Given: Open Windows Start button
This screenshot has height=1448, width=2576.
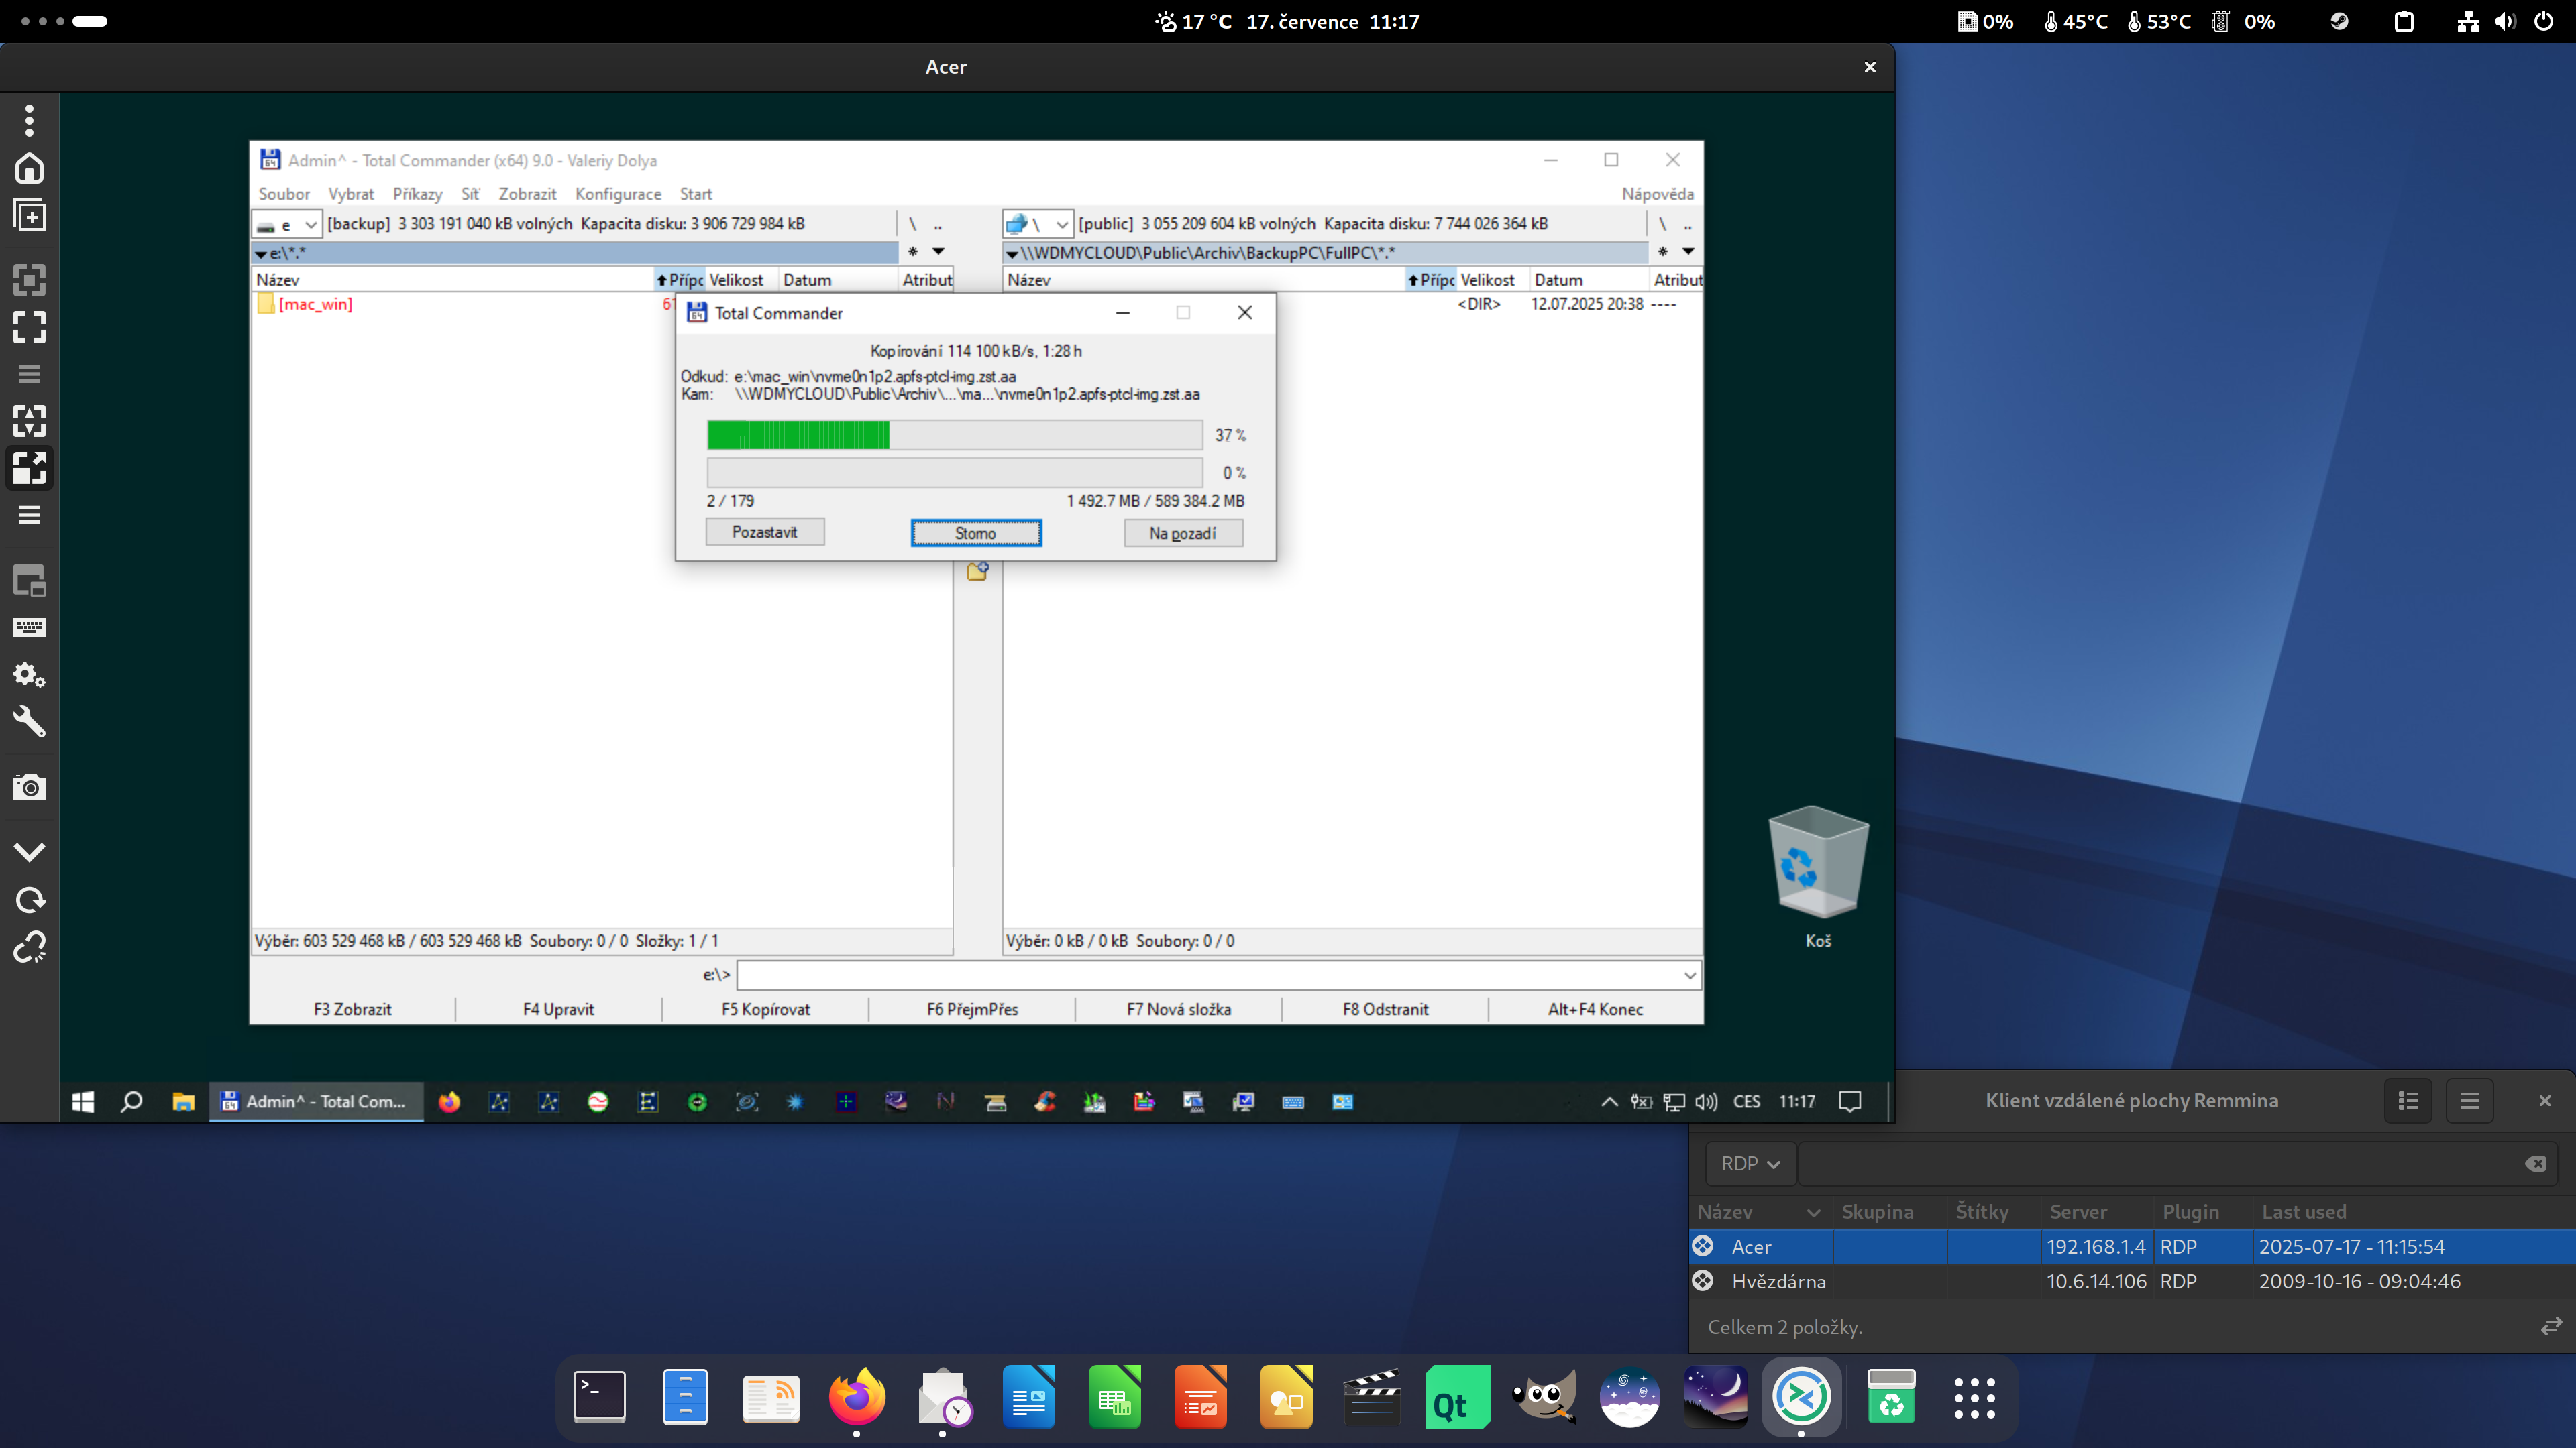Looking at the screenshot, I should (x=83, y=1101).
